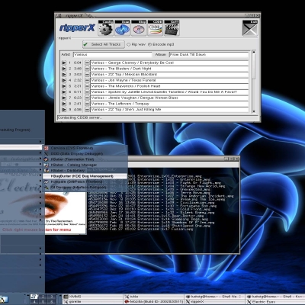Open KBabel - Dictionary menu entry
The image size is (305, 305).
pyautogui.click(x=85, y=170)
